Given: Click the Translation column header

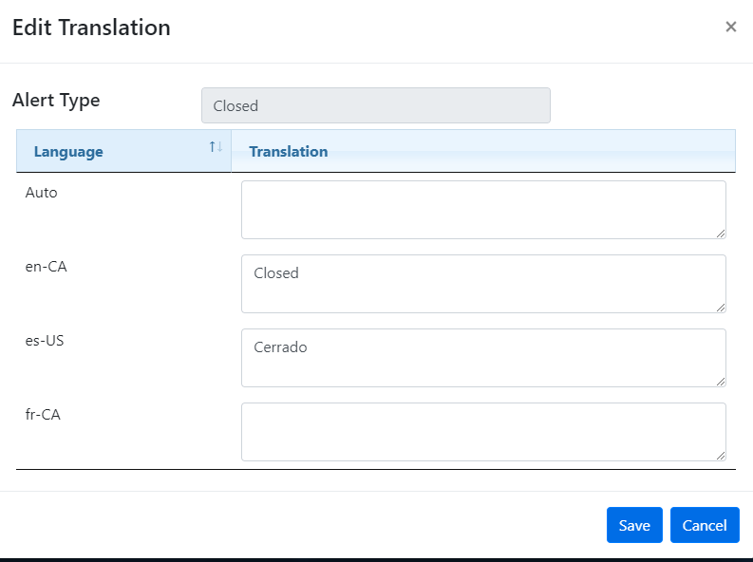Looking at the screenshot, I should pos(289,152).
